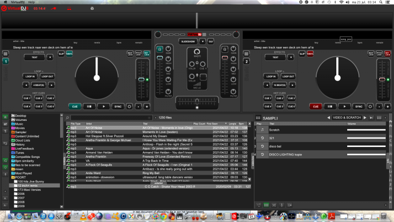Select the 173 Maxi Versies folder
Screen dimensions: 394x222
pyautogui.click(x=29, y=190)
